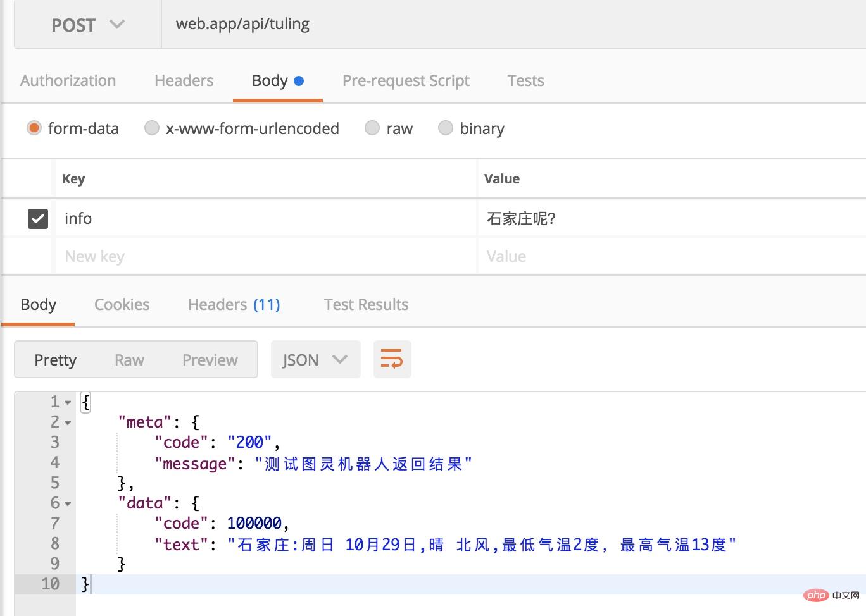Image resolution: width=866 pixels, height=616 pixels.
Task: Click the request URL field web.app/api/tuling
Action: (513, 25)
